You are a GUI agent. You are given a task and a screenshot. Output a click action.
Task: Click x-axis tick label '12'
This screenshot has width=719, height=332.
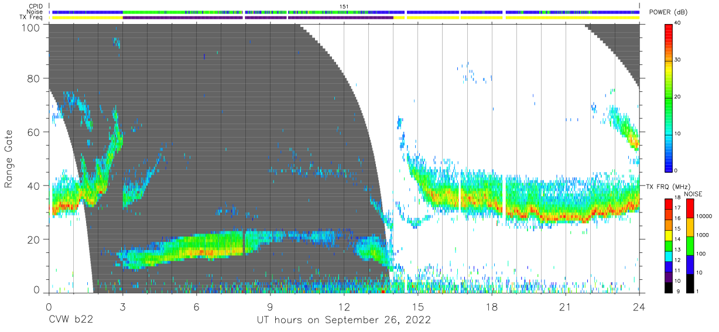(344, 306)
